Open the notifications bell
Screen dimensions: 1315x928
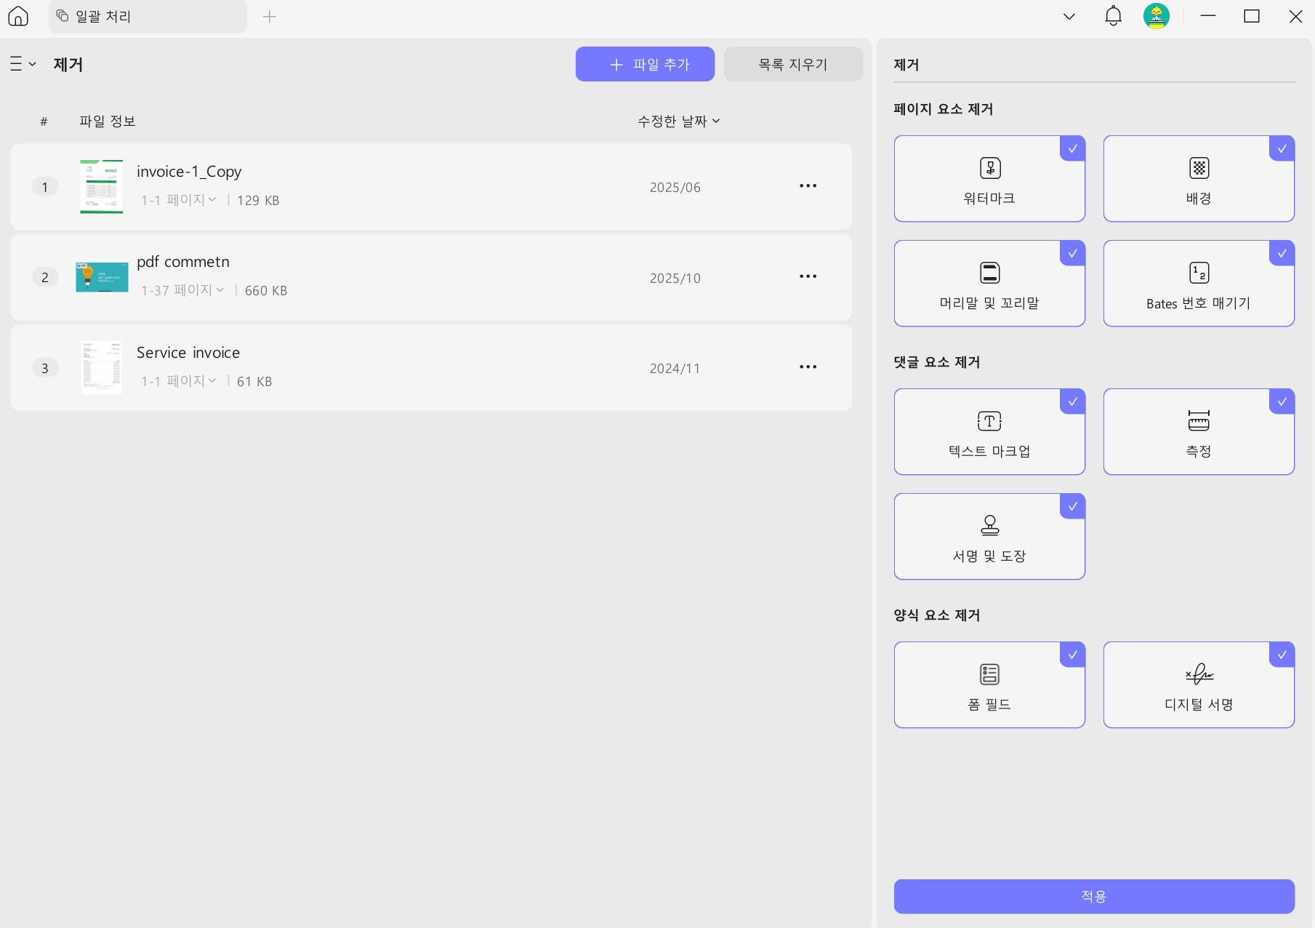pyautogui.click(x=1113, y=16)
